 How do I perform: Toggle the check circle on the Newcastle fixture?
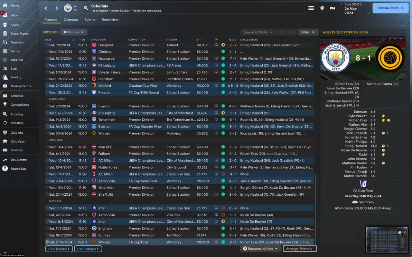47,59
